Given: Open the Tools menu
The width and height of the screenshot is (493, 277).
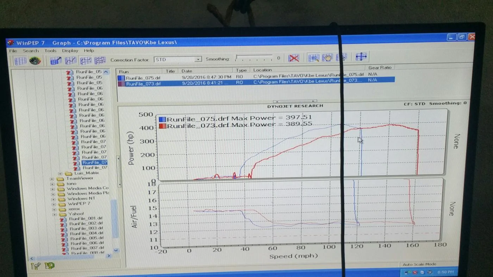Looking at the screenshot, I should tap(50, 51).
